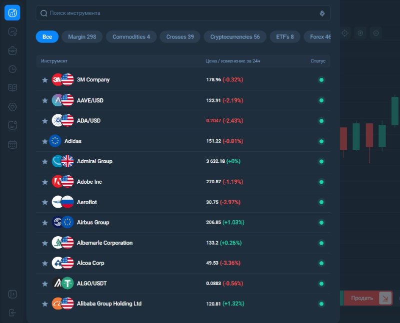This screenshot has height=323, width=400.
Task: Click the Цена / изменение за 24ч header
Action: [x=233, y=61]
